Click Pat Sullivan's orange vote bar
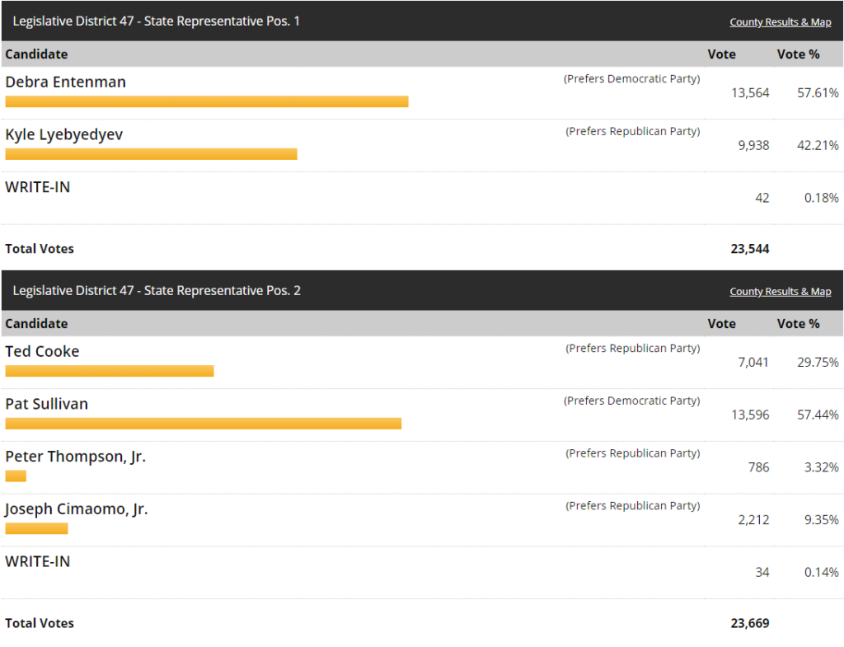The height and width of the screenshot is (647, 844). (203, 424)
